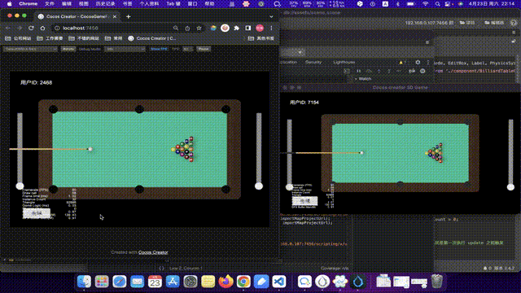This screenshot has height=293, width=521.
Task: Open macOS Spotlight search icon
Action: tap(438, 3)
